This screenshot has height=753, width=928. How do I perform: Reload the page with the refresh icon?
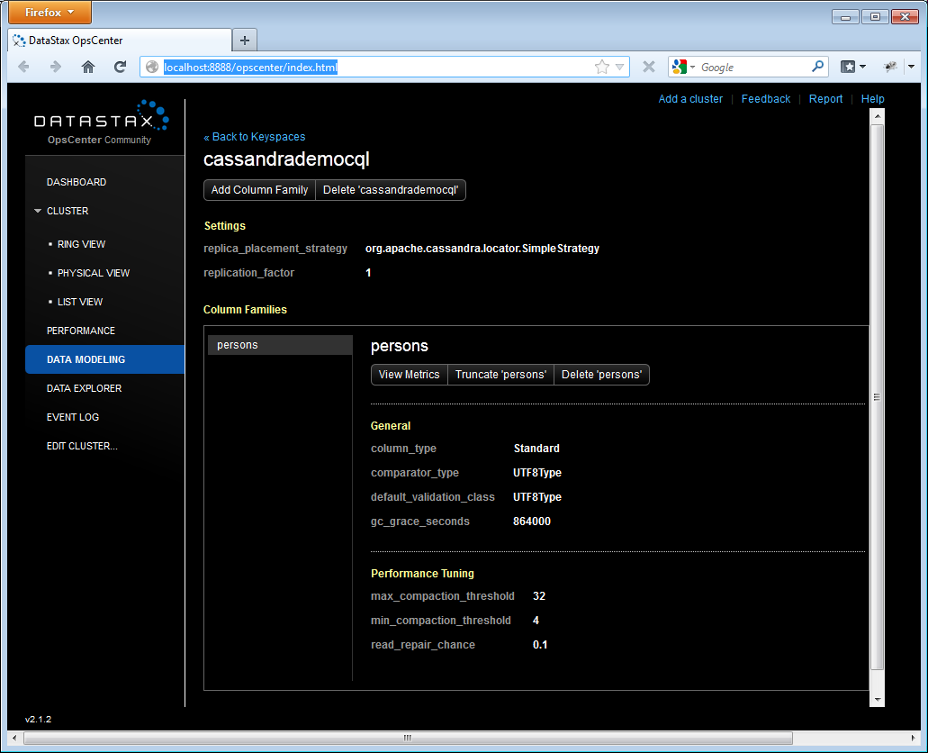(120, 67)
